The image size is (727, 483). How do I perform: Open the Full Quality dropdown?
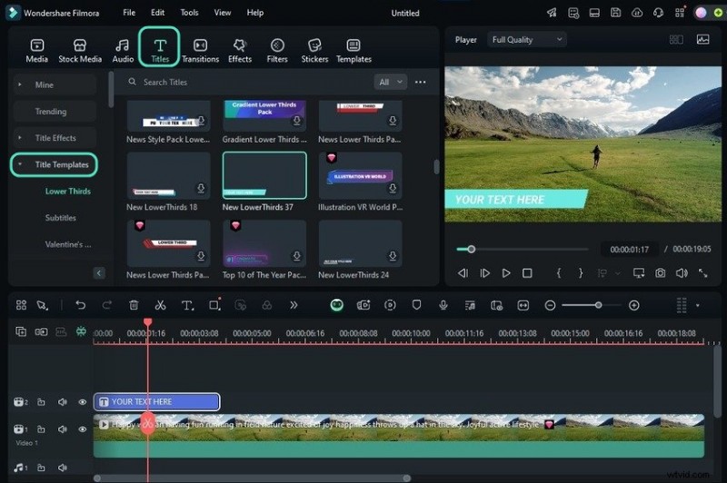(x=526, y=40)
